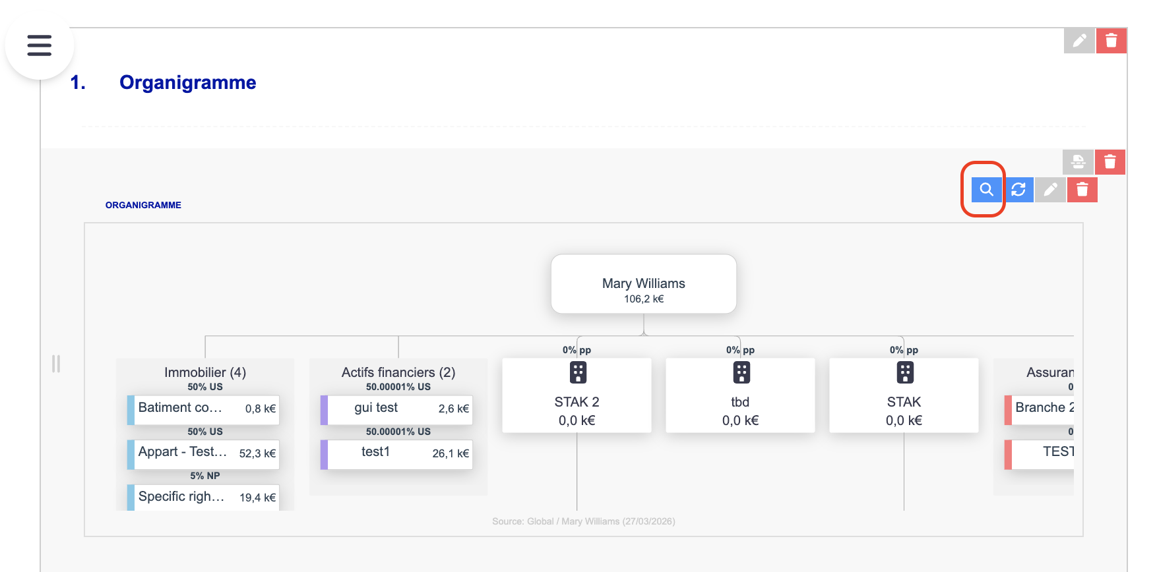Refresh the organigramme with the sync icon
Image resolution: width=1157 pixels, height=572 pixels.
click(x=1018, y=190)
